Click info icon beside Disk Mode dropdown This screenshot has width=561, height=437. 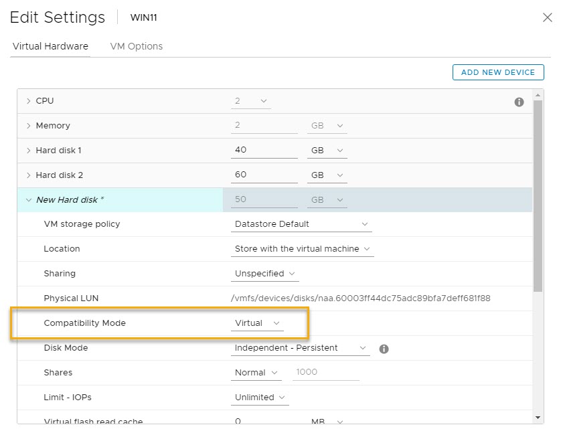384,349
